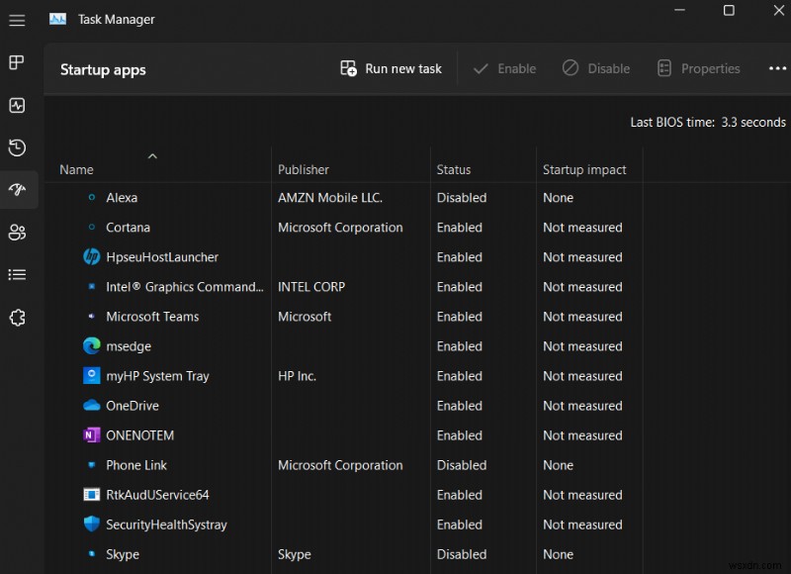Click the Task Manager app icon
791x574 pixels.
tap(57, 19)
